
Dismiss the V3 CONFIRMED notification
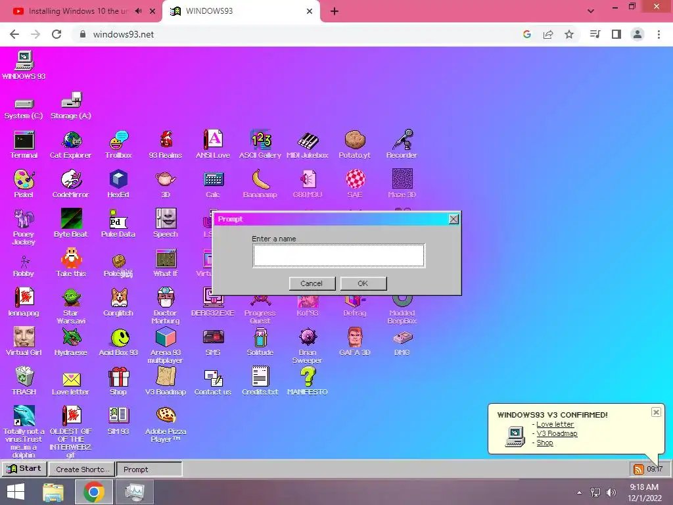click(656, 412)
